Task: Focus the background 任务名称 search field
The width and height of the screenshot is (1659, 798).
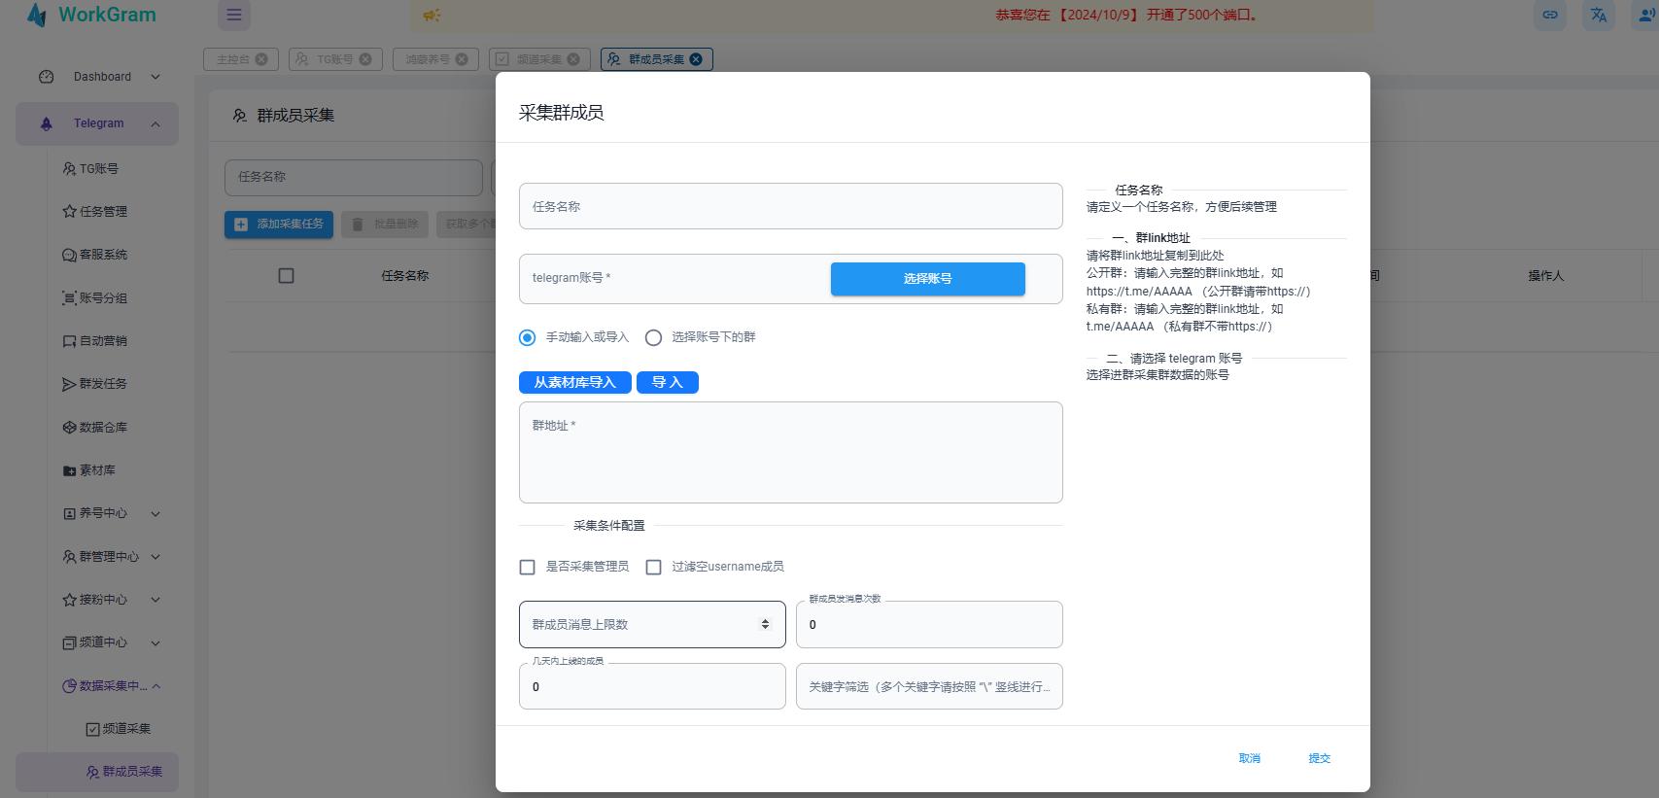Action: click(354, 177)
